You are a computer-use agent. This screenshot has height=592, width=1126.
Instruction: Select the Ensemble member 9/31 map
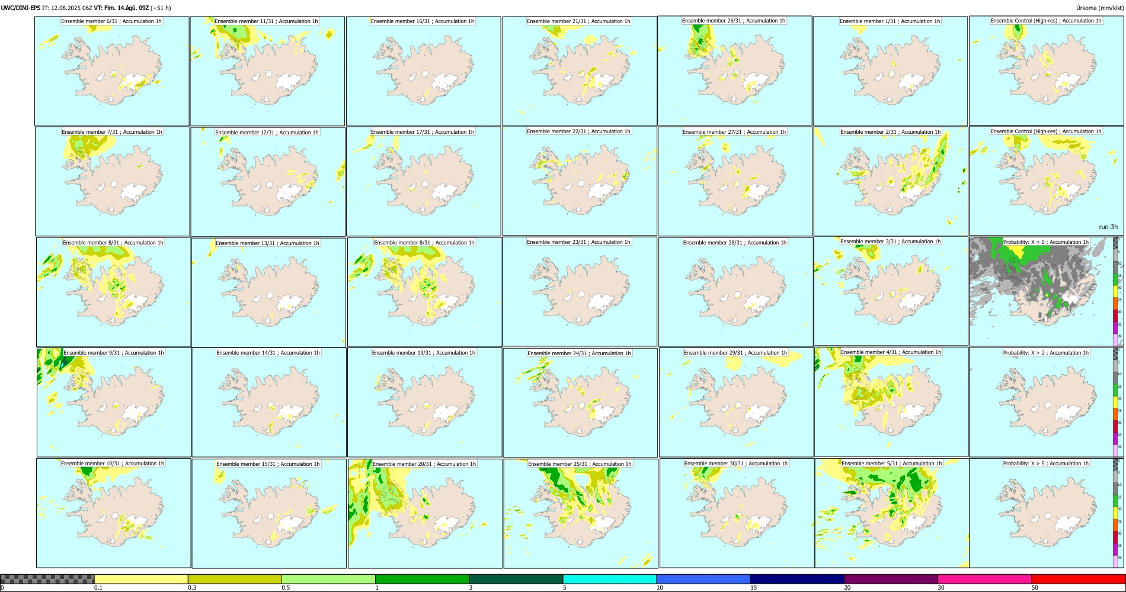pos(114,402)
